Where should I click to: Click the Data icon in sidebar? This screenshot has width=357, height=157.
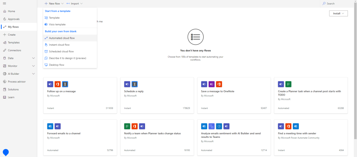(5, 58)
